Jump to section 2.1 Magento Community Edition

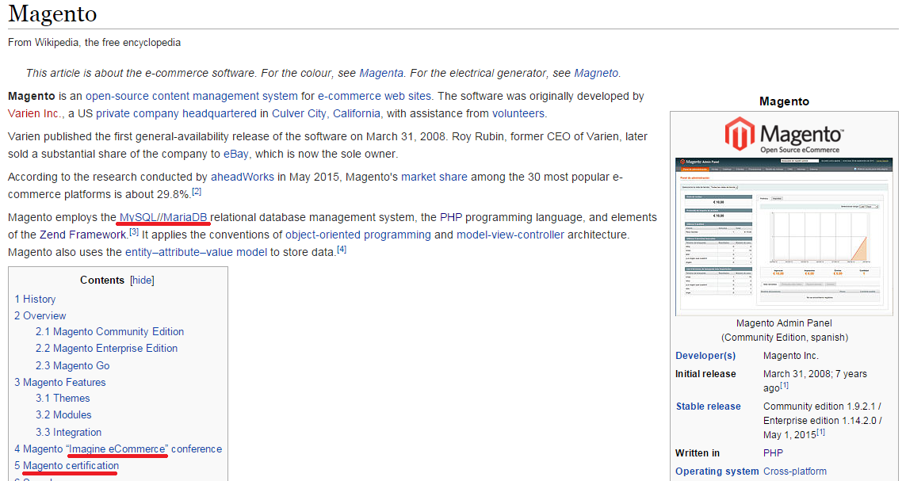pos(110,332)
